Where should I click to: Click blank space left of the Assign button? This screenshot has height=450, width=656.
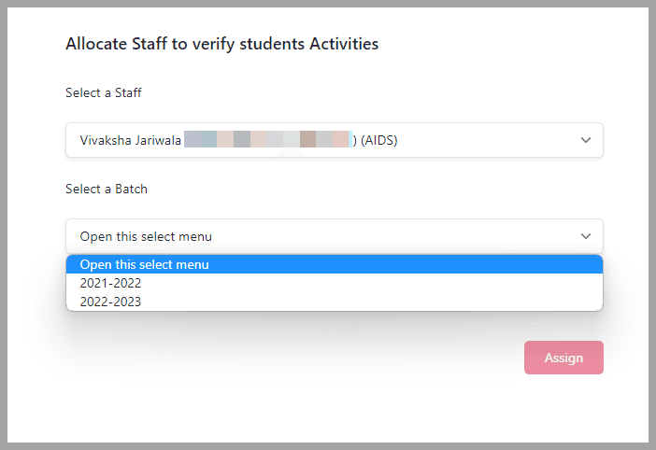click(292, 358)
